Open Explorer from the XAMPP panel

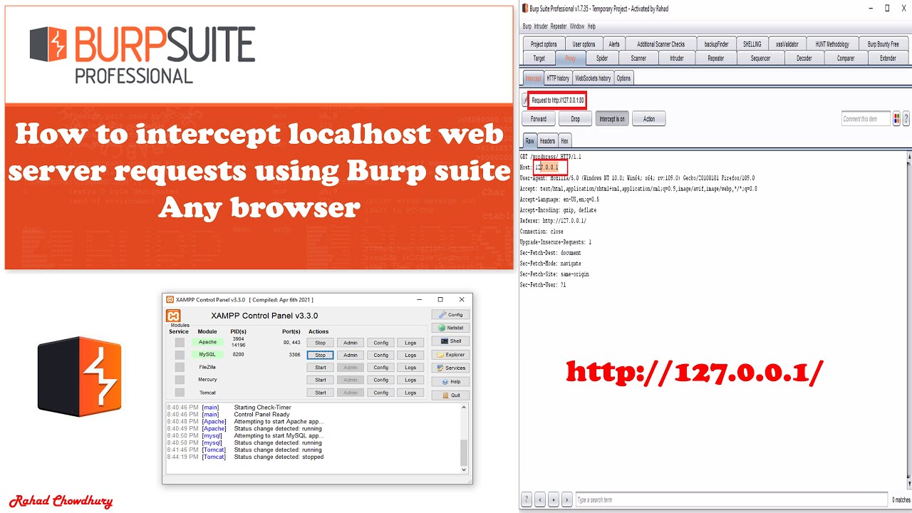click(x=450, y=355)
